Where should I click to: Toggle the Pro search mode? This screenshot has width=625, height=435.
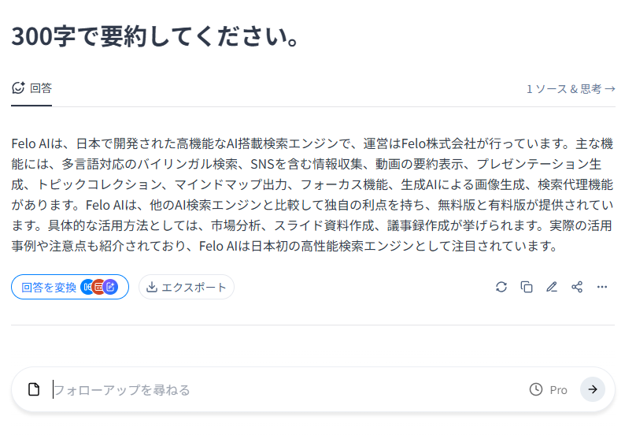(558, 390)
